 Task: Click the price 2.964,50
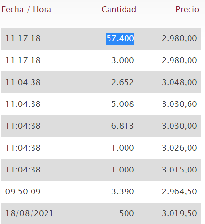[x=179, y=191]
